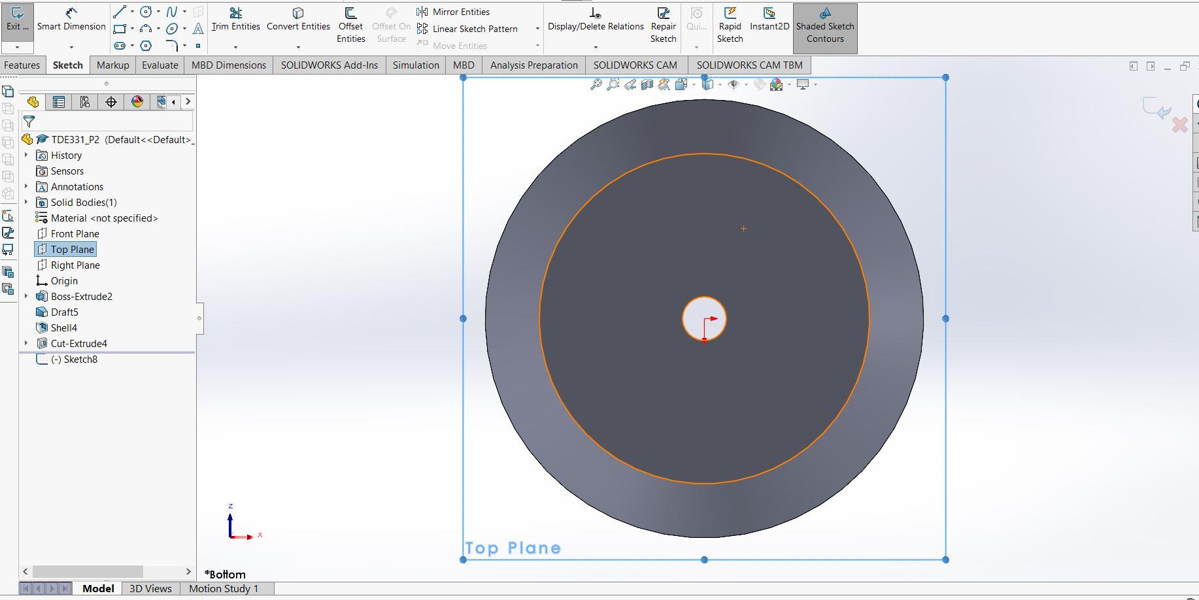Choose the Straight Slot tool
1199x600 pixels.
click(x=119, y=46)
